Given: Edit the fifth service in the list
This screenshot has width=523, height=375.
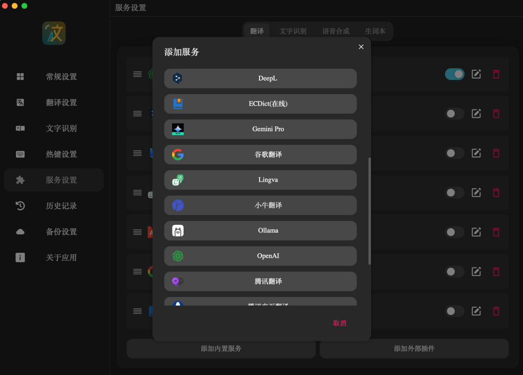Looking at the screenshot, I should [x=476, y=232].
